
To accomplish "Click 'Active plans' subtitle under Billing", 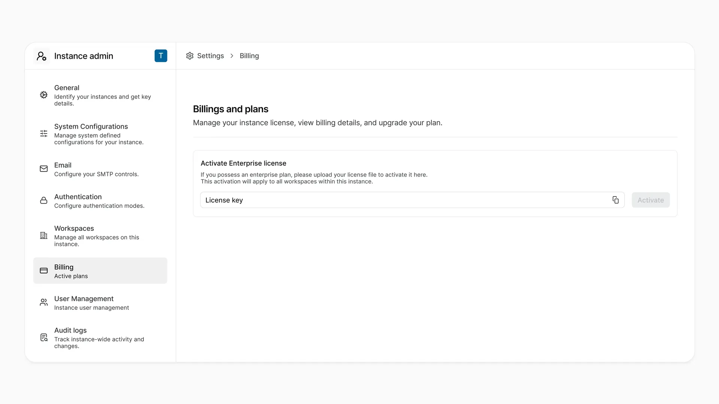I will pyautogui.click(x=71, y=276).
